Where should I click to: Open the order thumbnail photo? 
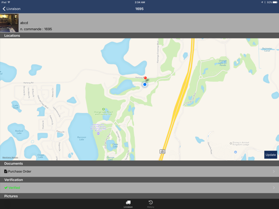pyautogui.click(x=9, y=23)
